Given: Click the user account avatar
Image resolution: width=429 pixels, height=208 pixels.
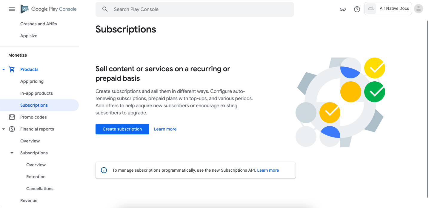Looking at the screenshot, I should click(x=419, y=9).
